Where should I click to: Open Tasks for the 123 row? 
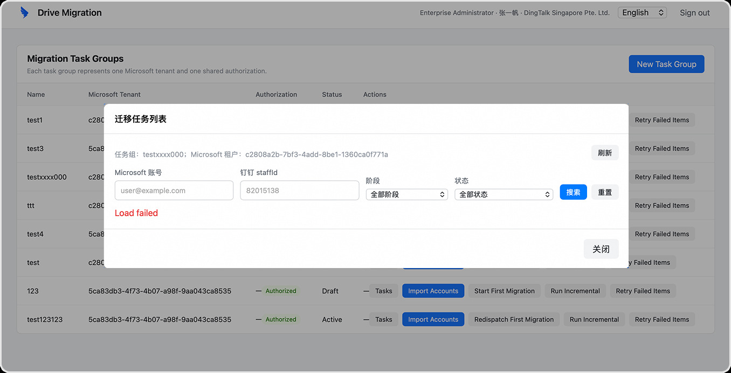[384, 291]
